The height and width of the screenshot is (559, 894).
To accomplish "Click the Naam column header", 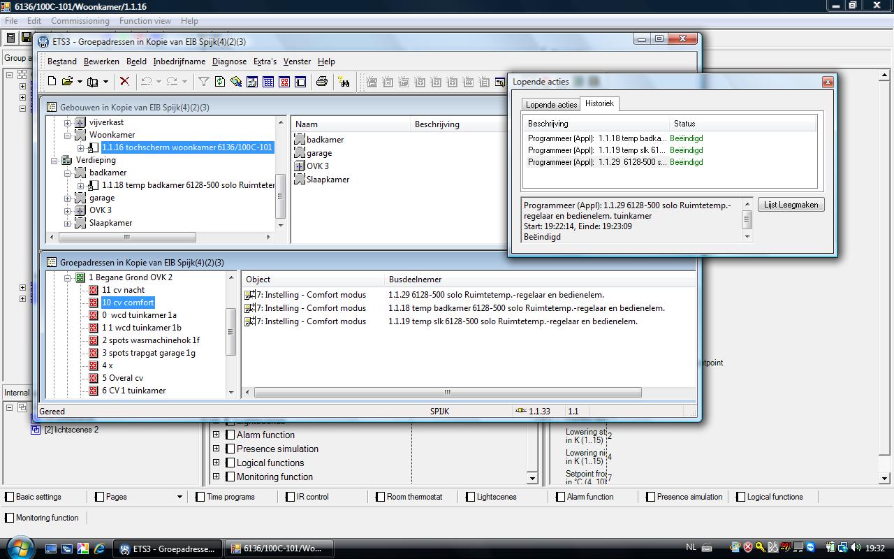I will [350, 124].
